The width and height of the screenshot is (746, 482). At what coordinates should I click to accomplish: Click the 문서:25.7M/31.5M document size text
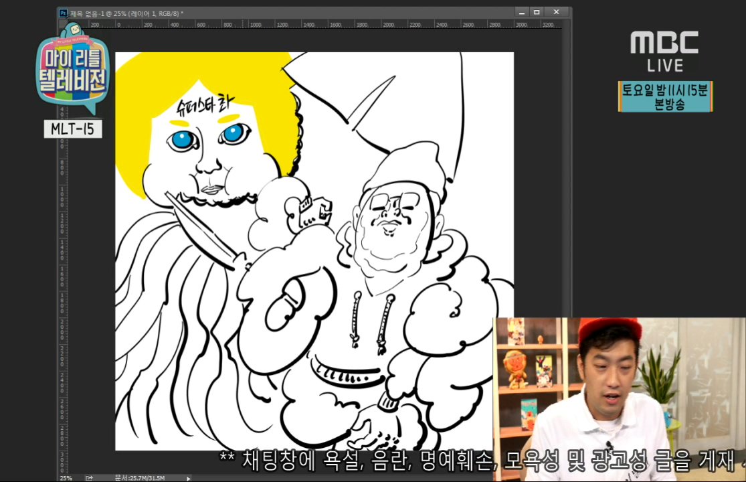click(x=139, y=478)
